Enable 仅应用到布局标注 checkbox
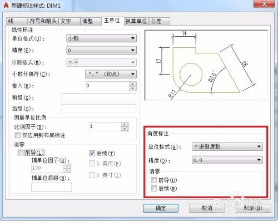 [18, 135]
